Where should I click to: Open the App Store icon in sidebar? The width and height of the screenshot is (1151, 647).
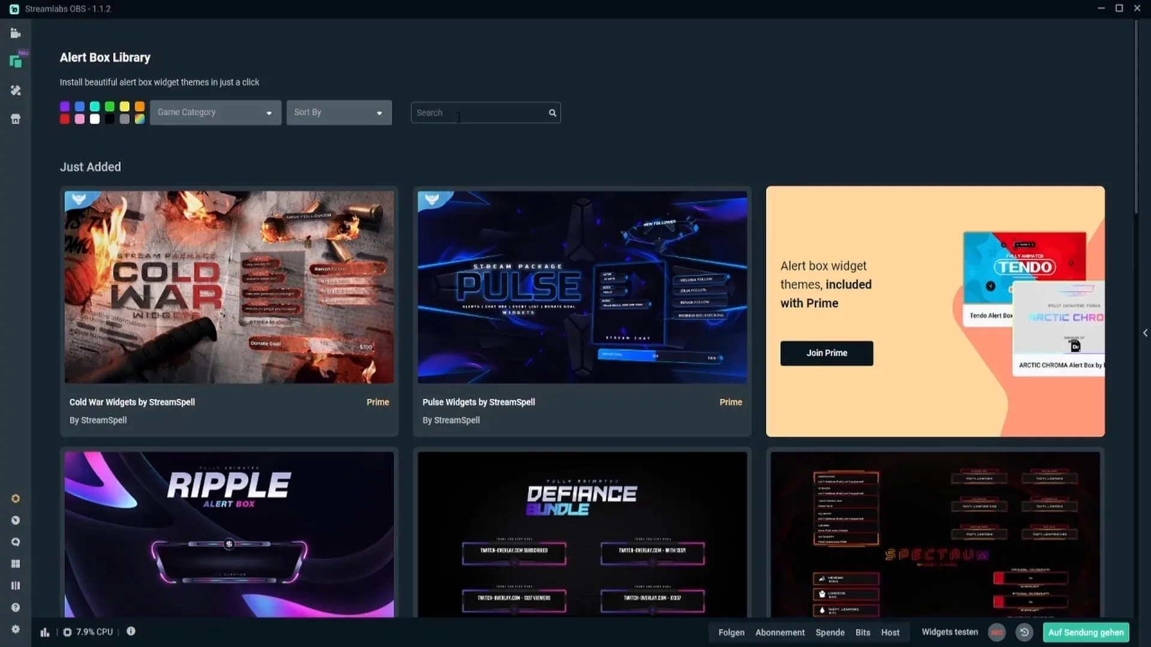click(x=16, y=119)
